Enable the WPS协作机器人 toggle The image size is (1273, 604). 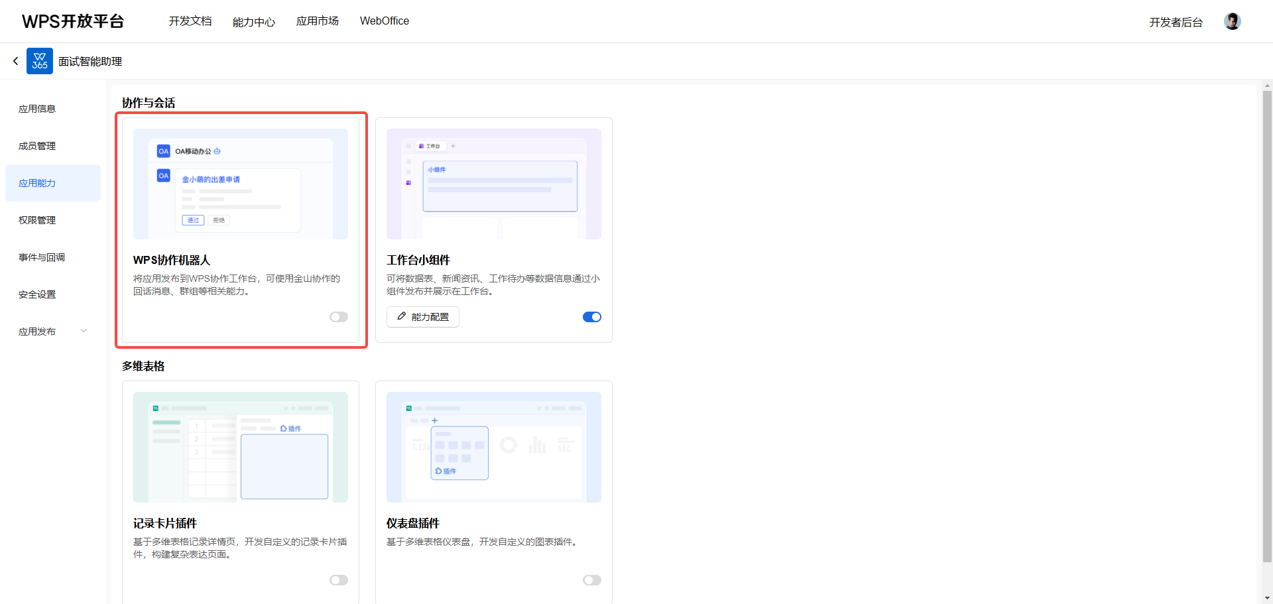tap(339, 317)
